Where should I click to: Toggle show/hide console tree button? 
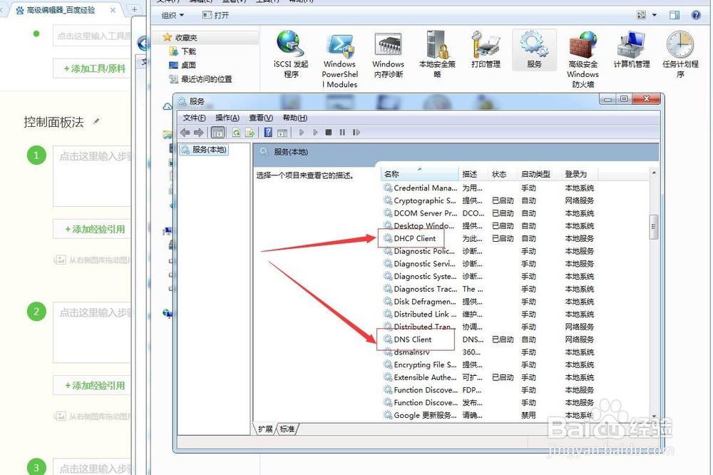tap(217, 133)
